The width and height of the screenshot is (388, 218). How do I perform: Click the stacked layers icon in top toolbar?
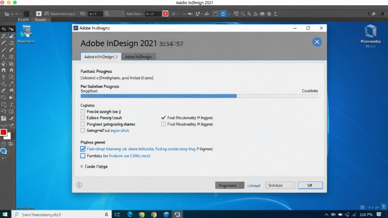point(262,14)
